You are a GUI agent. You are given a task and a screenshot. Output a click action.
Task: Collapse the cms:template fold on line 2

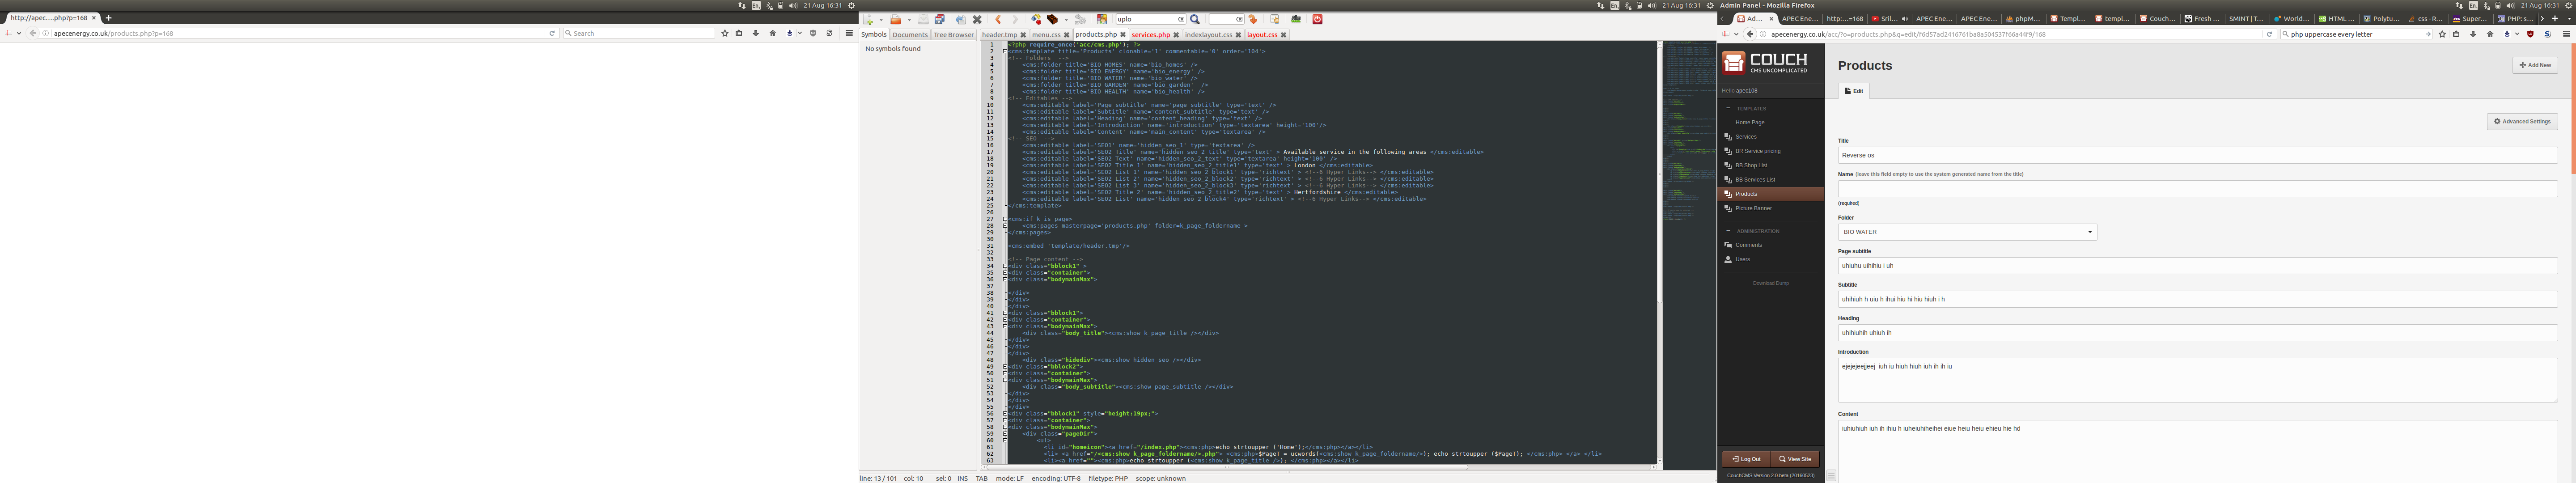tap(1005, 51)
